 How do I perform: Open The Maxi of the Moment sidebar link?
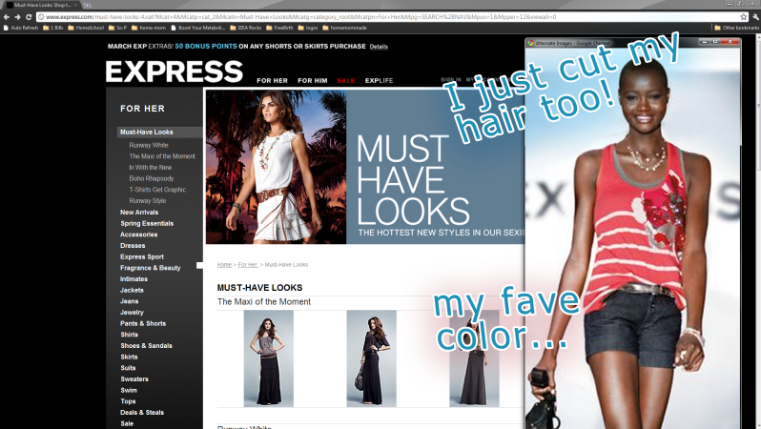162,156
